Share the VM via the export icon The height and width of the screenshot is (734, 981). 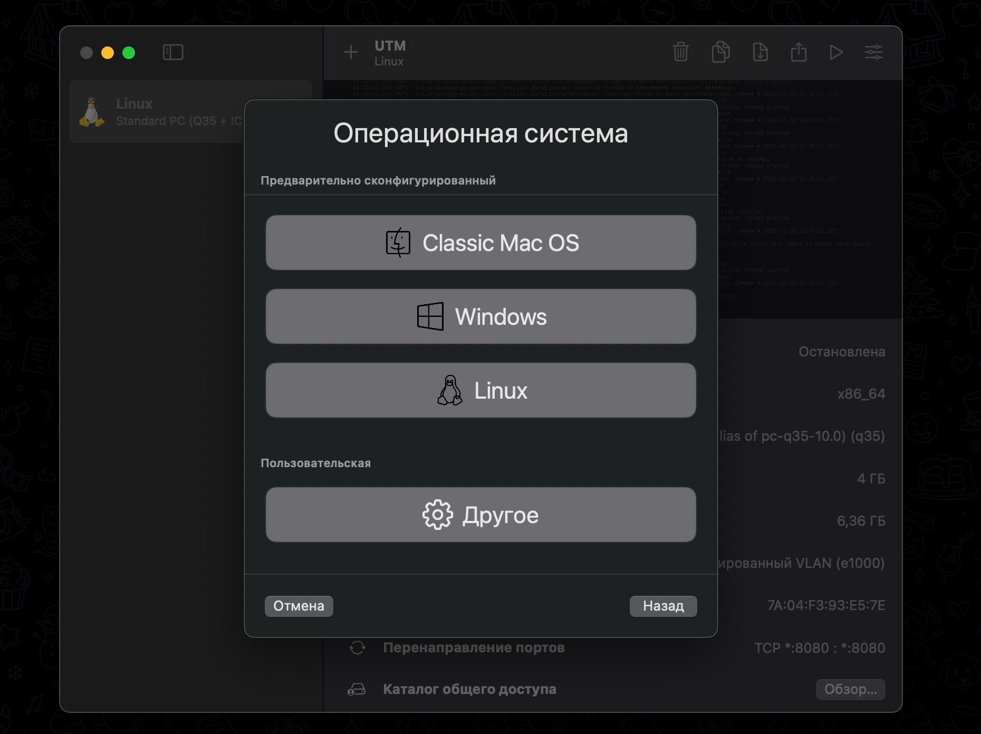(800, 52)
